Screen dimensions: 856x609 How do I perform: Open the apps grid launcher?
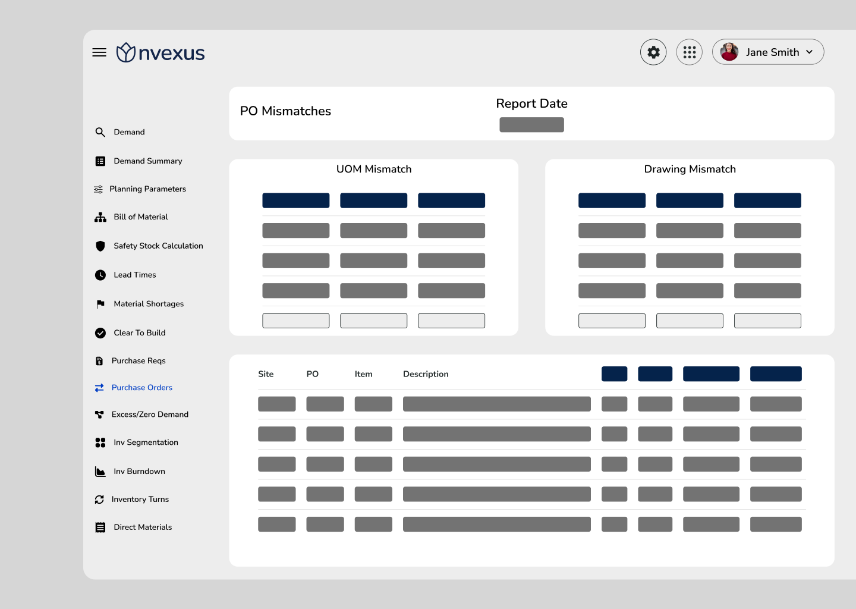690,52
